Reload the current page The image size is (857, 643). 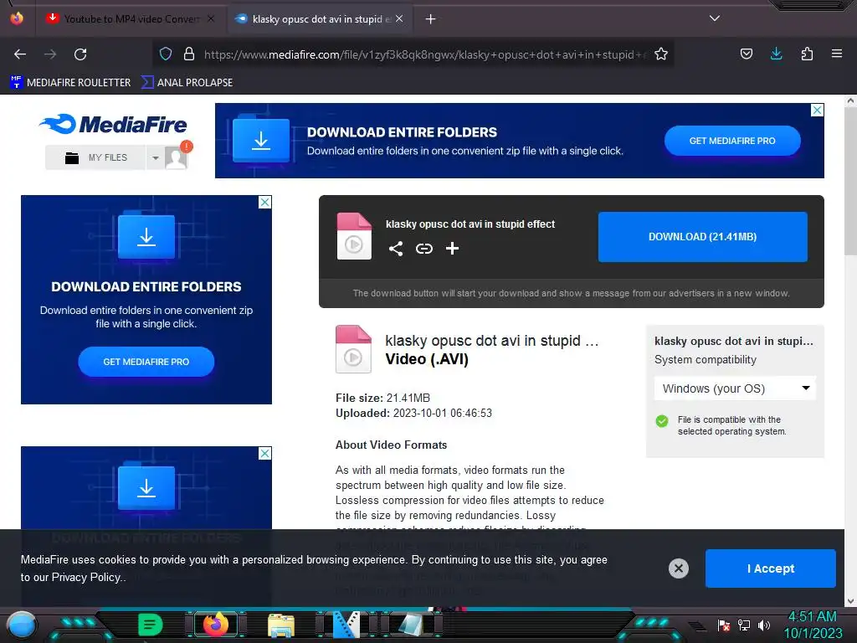coord(80,54)
